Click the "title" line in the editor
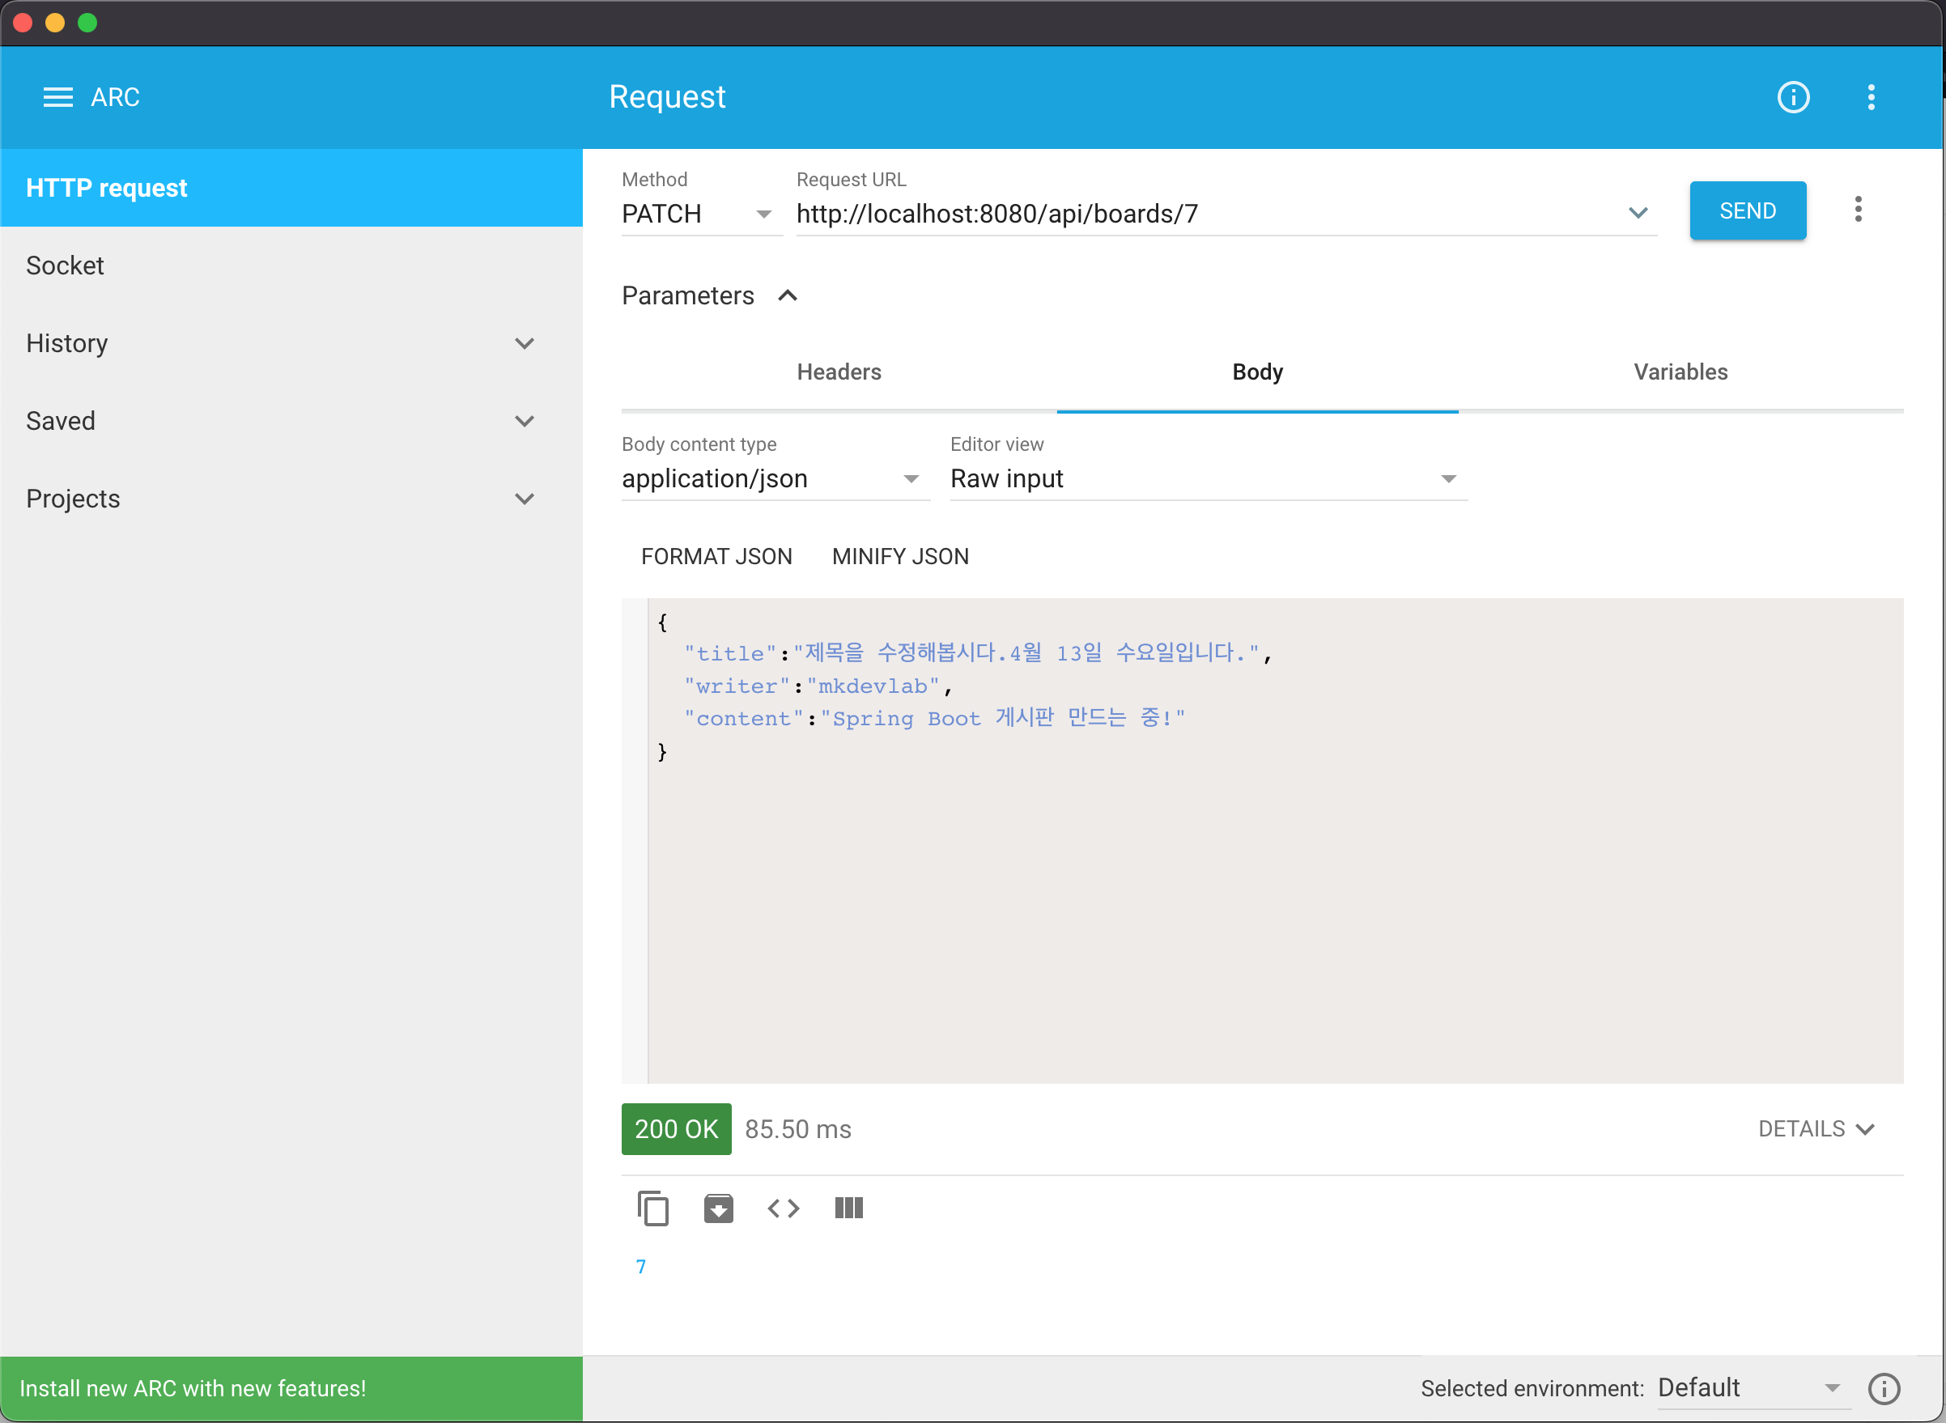The width and height of the screenshot is (1946, 1423). coord(978,653)
